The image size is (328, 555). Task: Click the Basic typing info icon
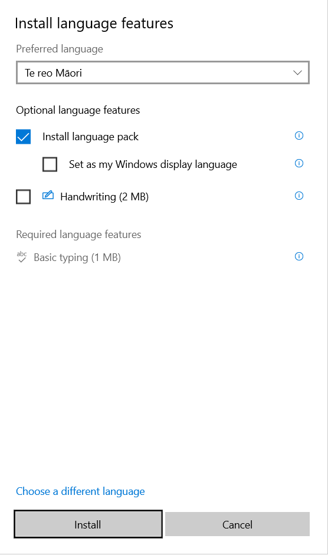click(299, 256)
